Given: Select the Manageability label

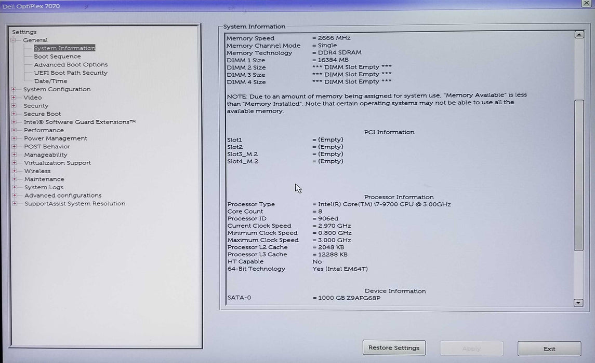Looking at the screenshot, I should click(46, 155).
